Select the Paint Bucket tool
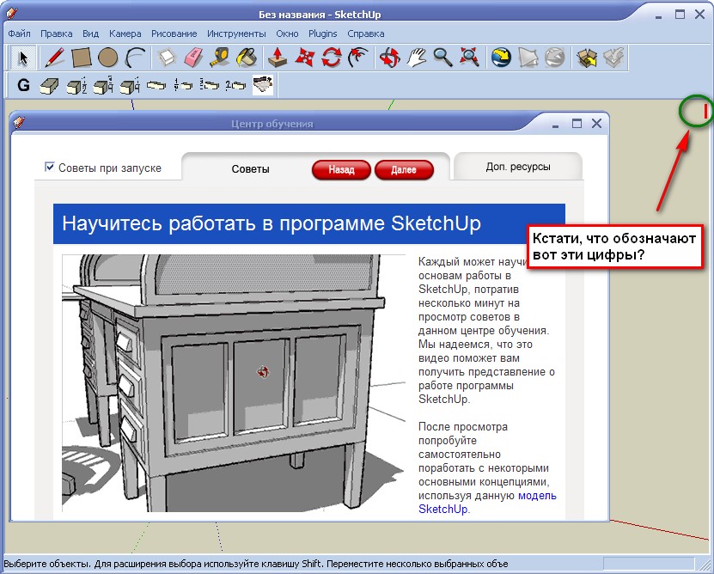 [x=247, y=58]
